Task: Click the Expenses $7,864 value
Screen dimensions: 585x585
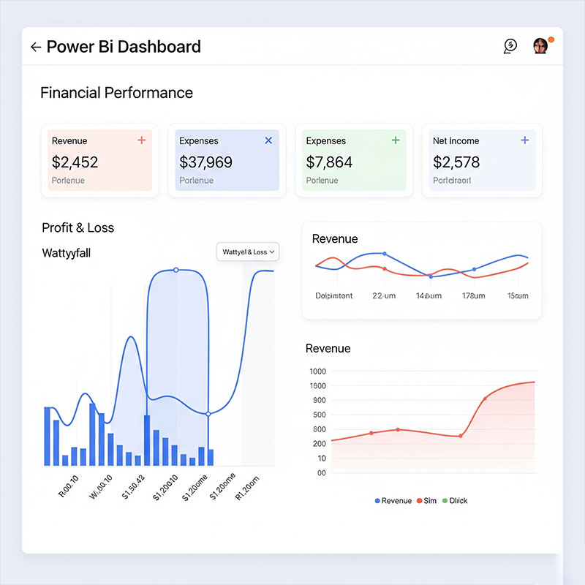Action: (329, 162)
